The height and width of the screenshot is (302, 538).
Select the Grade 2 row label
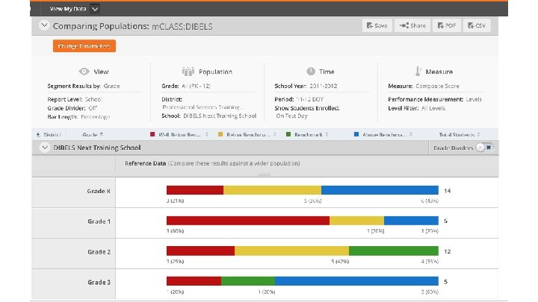click(99, 252)
